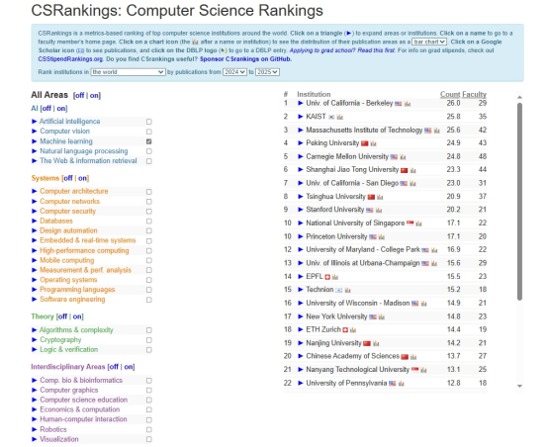The height and width of the screenshot is (447, 548).
Task: Open bar chart icon for Univ. of California - Berkeley
Action: pyautogui.click(x=408, y=104)
